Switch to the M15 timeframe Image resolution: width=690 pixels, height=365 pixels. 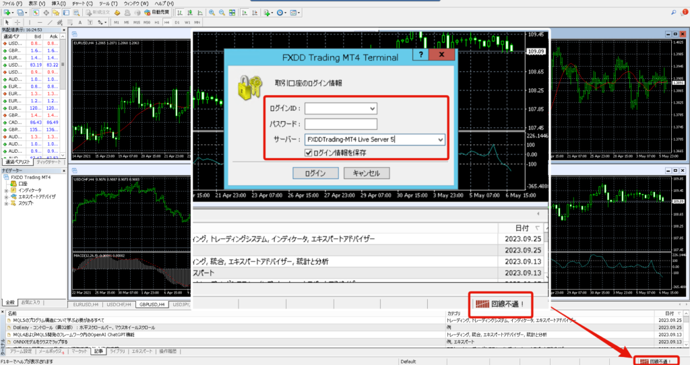click(136, 22)
